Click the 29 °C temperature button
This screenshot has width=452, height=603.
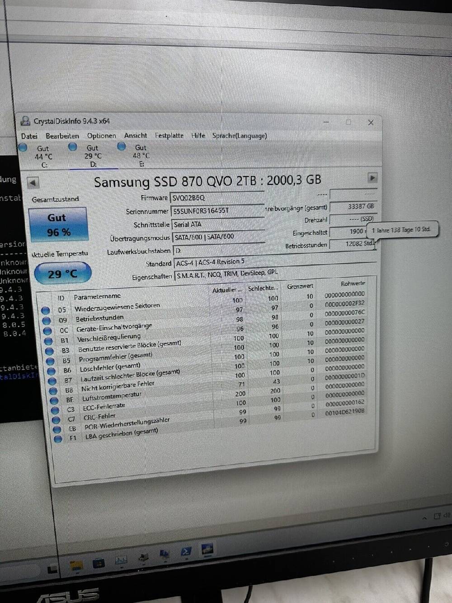click(x=63, y=274)
